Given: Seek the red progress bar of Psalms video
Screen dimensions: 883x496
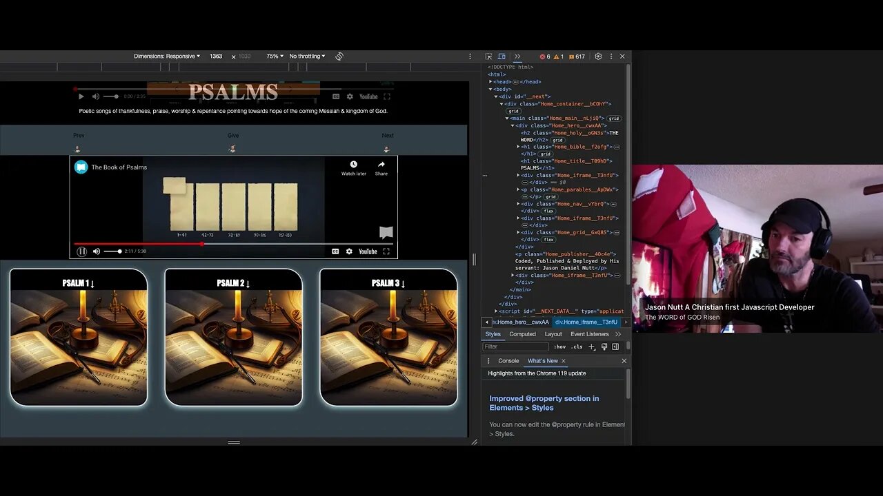Looking at the screenshot, I should (233, 244).
